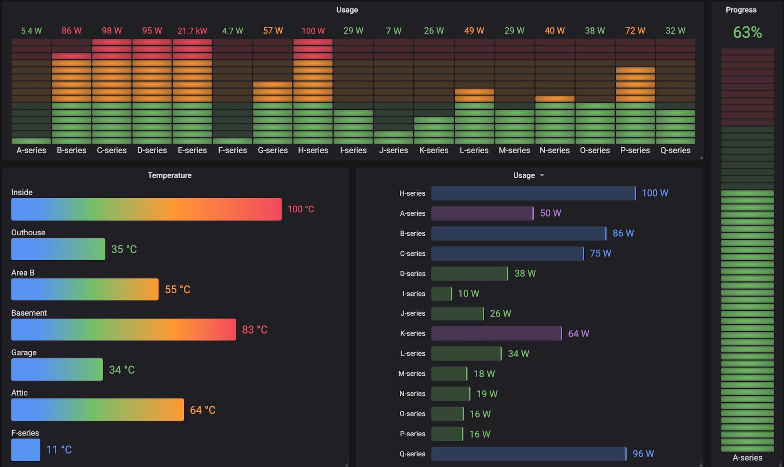Click the 63% progress value
This screenshot has height=467, width=784.
[x=747, y=33]
